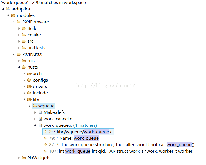This screenshot has width=206, height=165.
Task: Click the modules folder icon
Action: pos(13,15)
